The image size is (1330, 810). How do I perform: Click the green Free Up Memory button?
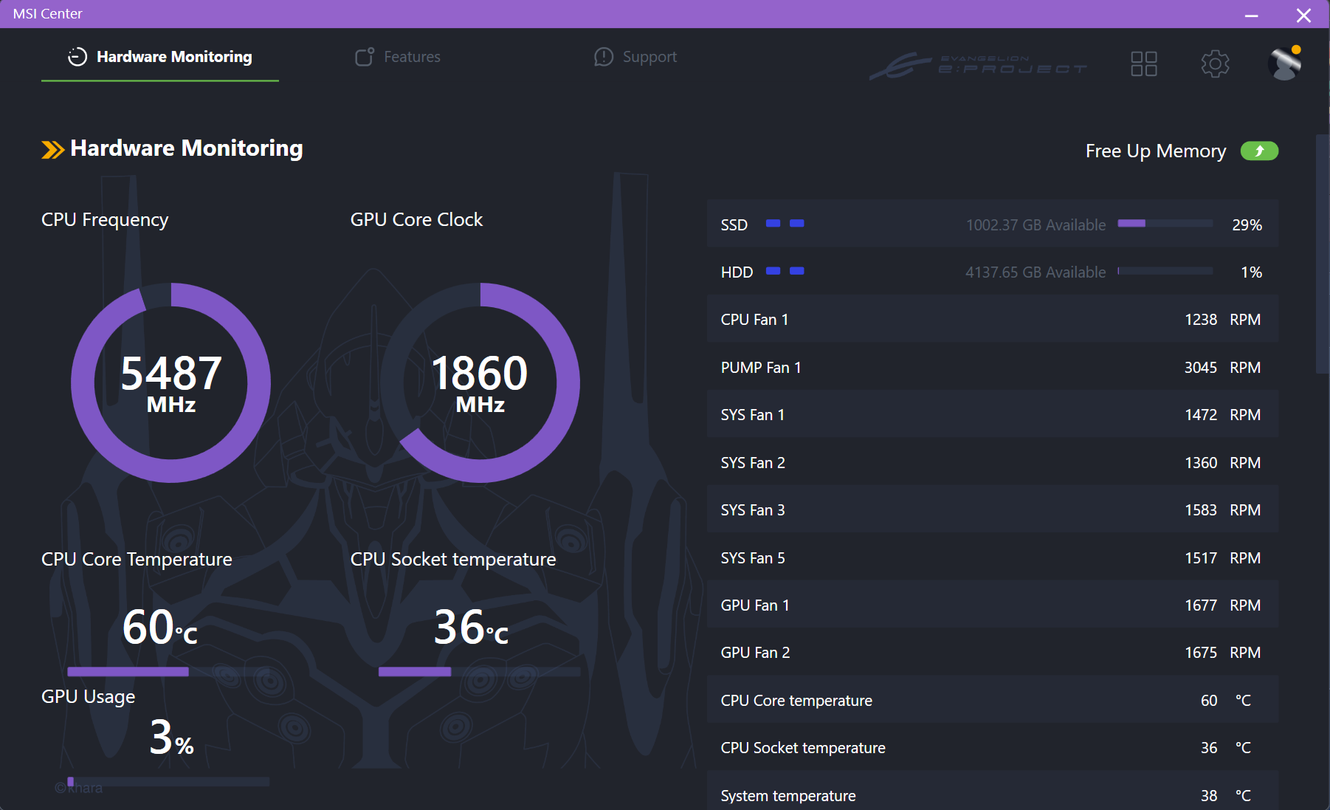1259,151
